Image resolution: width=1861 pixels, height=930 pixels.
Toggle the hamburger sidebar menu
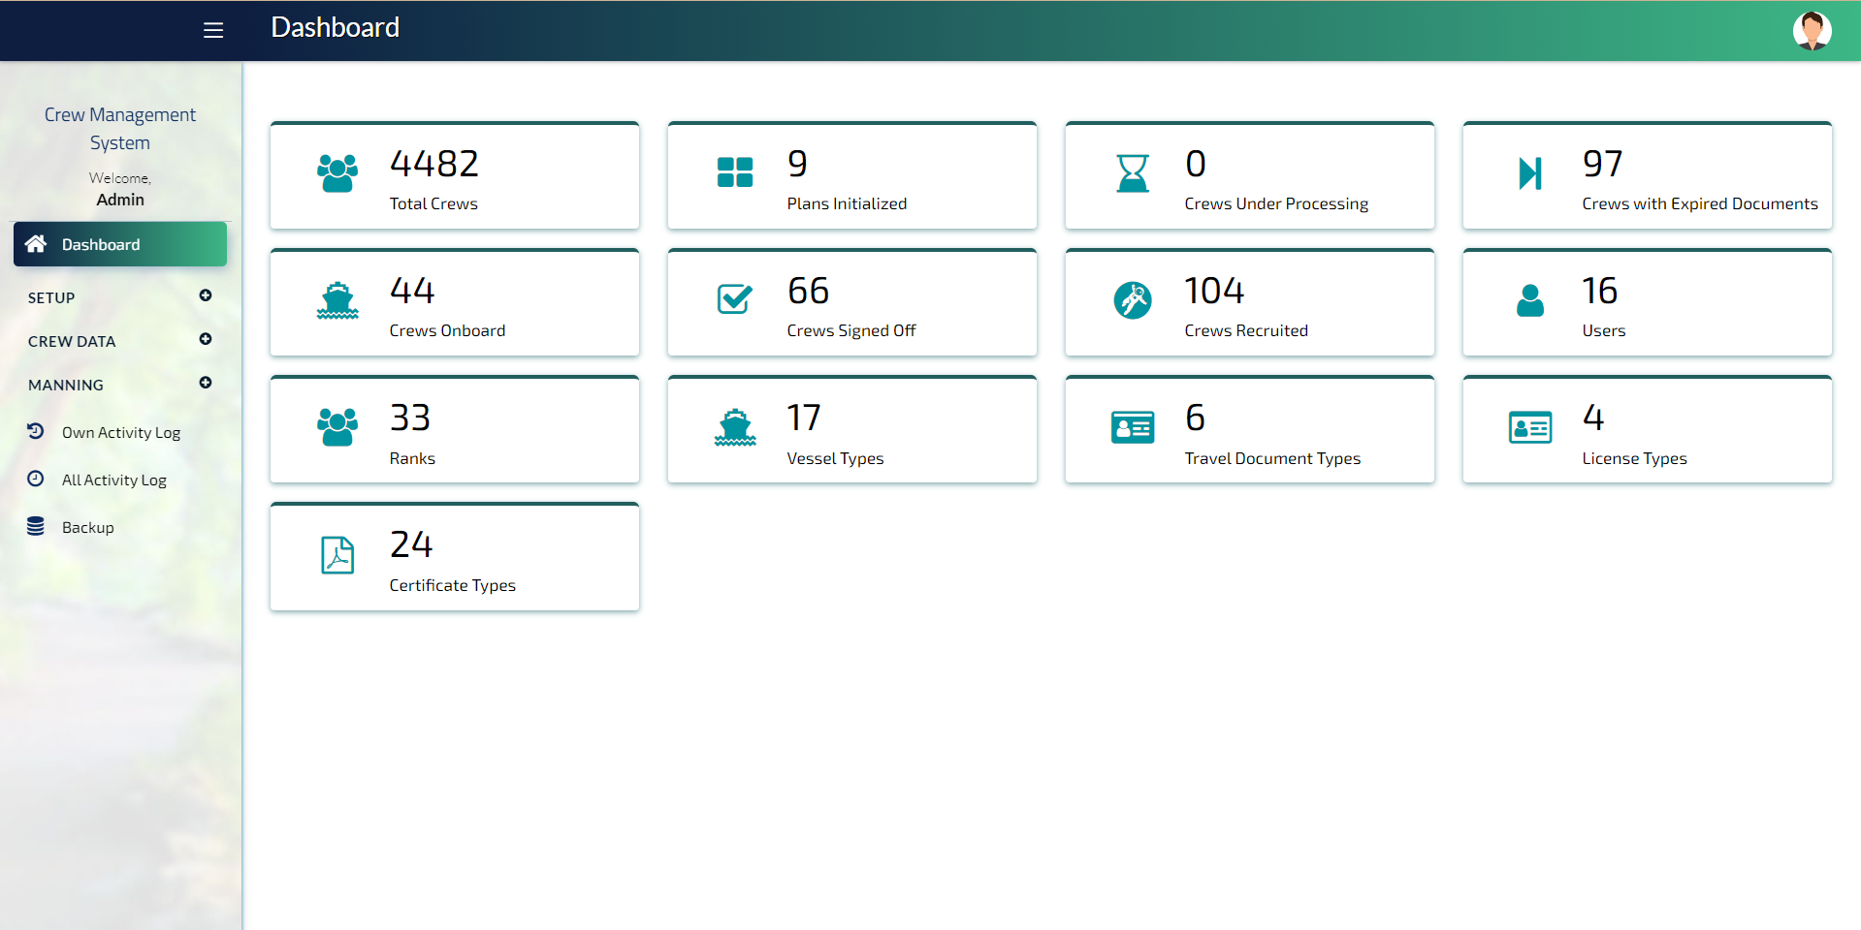[x=213, y=30]
